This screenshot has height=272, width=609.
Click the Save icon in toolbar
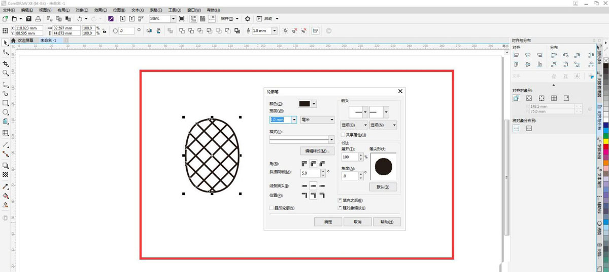point(29,19)
